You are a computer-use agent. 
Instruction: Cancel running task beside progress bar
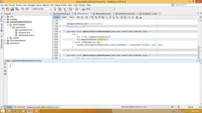pos(179,107)
